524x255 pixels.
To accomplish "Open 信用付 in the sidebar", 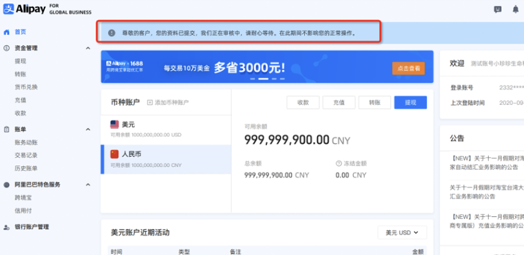I will [23, 211].
